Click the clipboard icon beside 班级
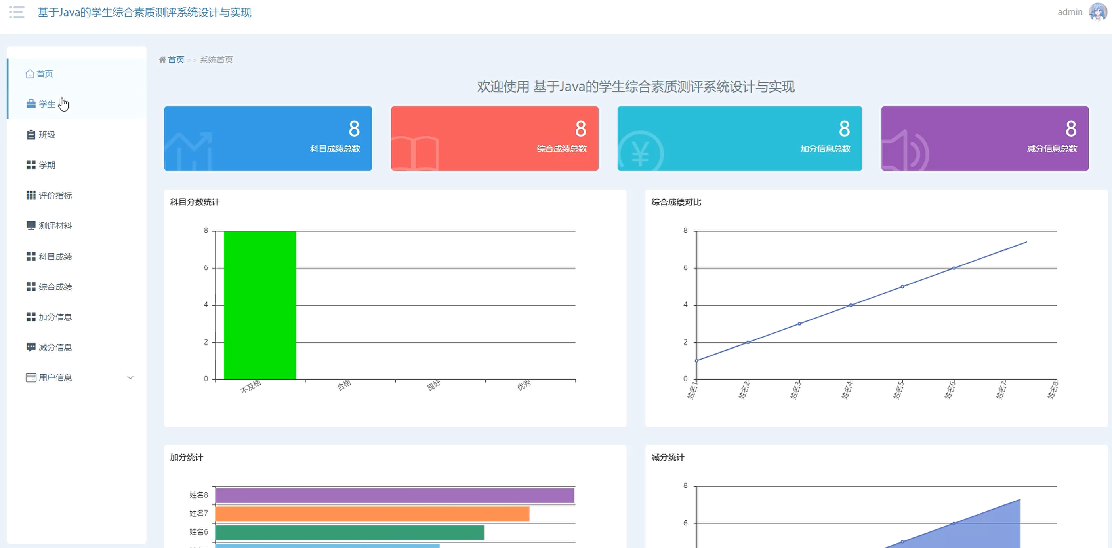This screenshot has width=1112, height=548. (x=31, y=135)
